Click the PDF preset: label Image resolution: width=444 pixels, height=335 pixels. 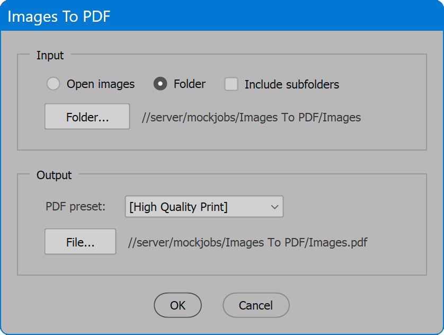tap(75, 206)
